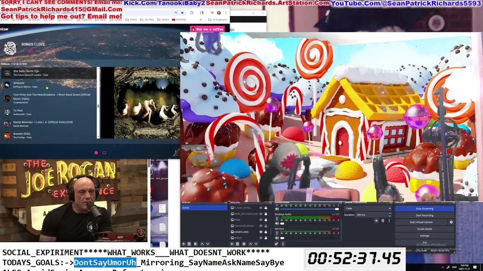
Task: Open KARAOKE bookmark
Action: pos(179,20)
